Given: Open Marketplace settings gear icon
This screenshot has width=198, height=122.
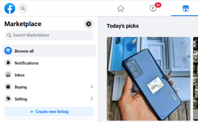Looking at the screenshot, I should coord(89,24).
